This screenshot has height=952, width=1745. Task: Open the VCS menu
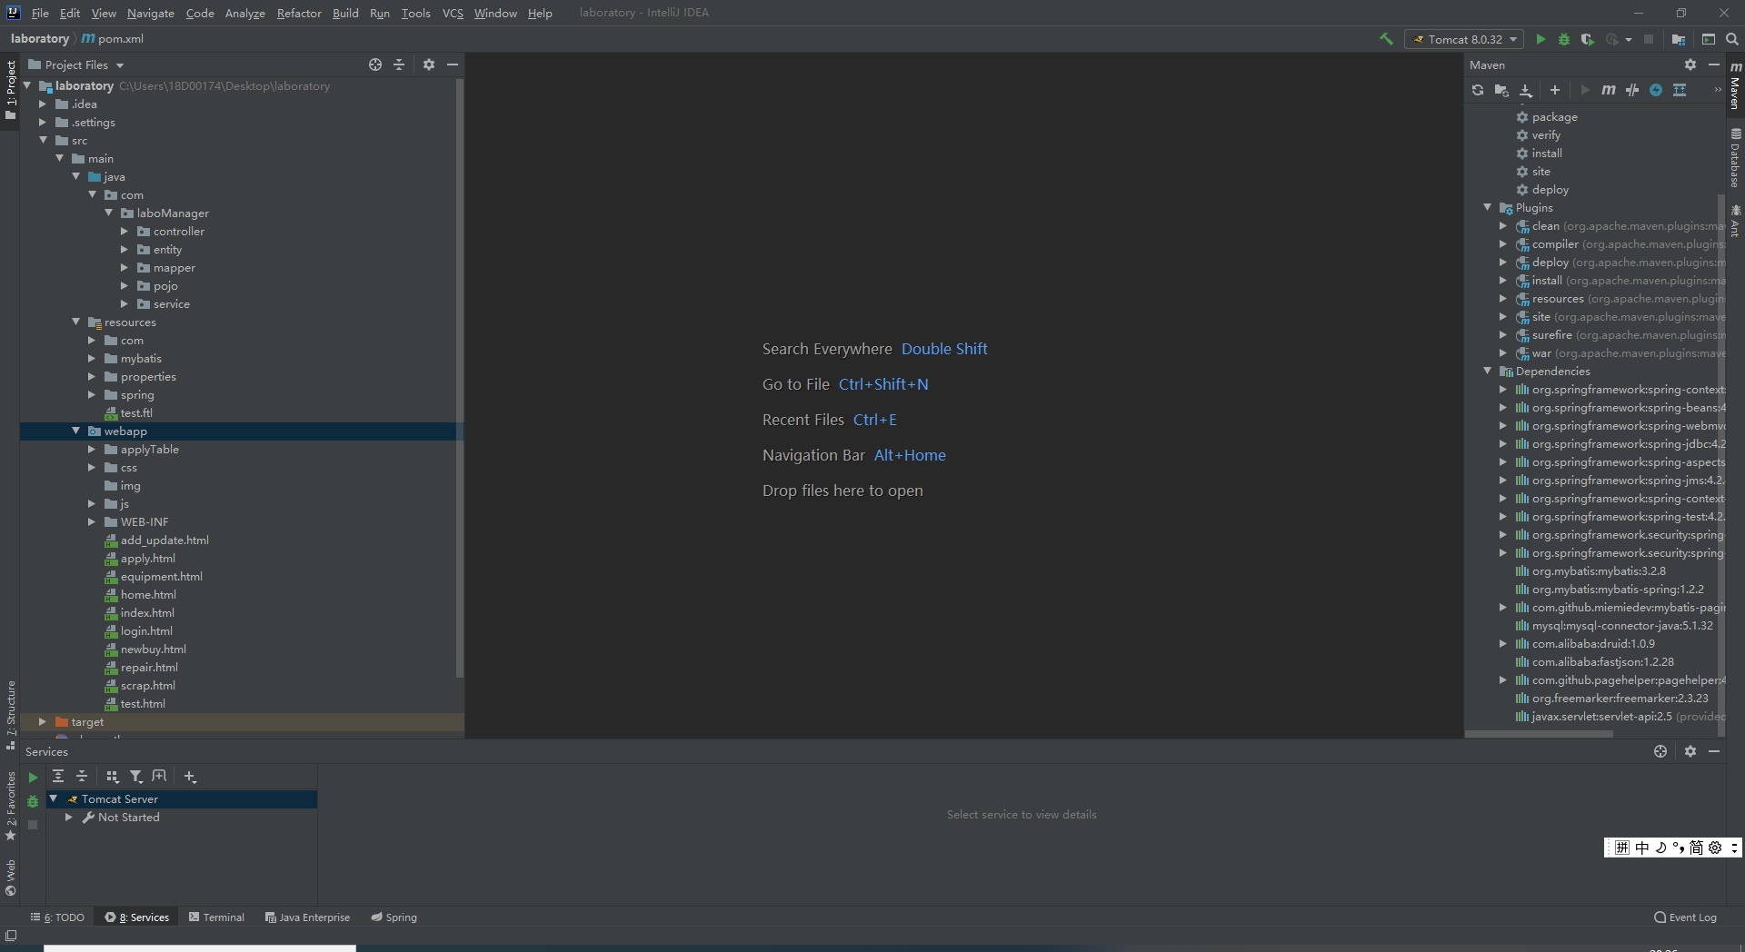point(453,13)
